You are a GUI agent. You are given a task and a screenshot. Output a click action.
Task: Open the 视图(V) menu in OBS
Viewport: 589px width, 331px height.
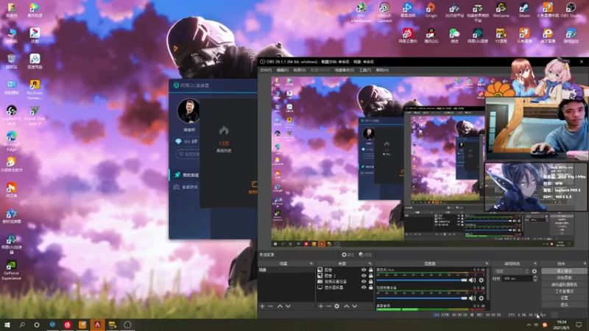pyautogui.click(x=300, y=70)
